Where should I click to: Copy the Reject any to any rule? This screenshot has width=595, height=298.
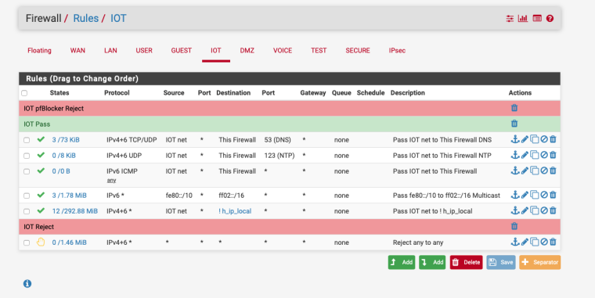click(x=534, y=242)
